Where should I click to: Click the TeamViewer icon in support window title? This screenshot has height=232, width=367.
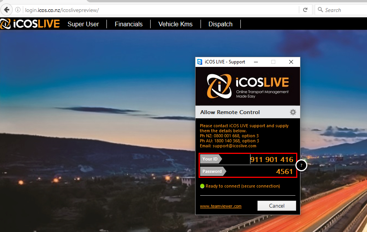pos(200,62)
